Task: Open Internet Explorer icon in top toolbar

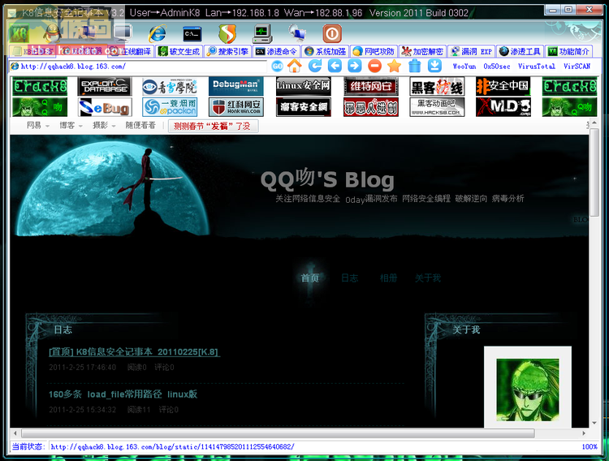Action: click(158, 33)
